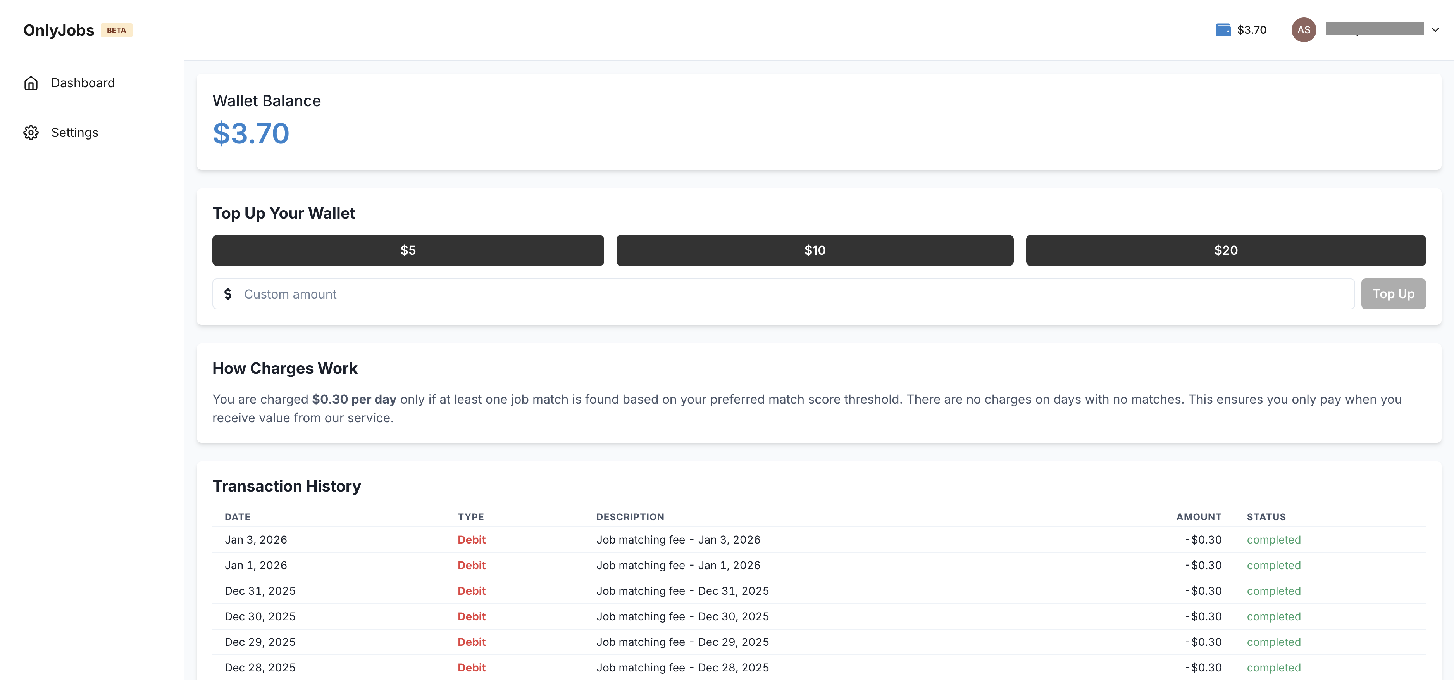Click the Jan 1, 2026 transaction row
This screenshot has height=680, width=1454.
(677, 565)
